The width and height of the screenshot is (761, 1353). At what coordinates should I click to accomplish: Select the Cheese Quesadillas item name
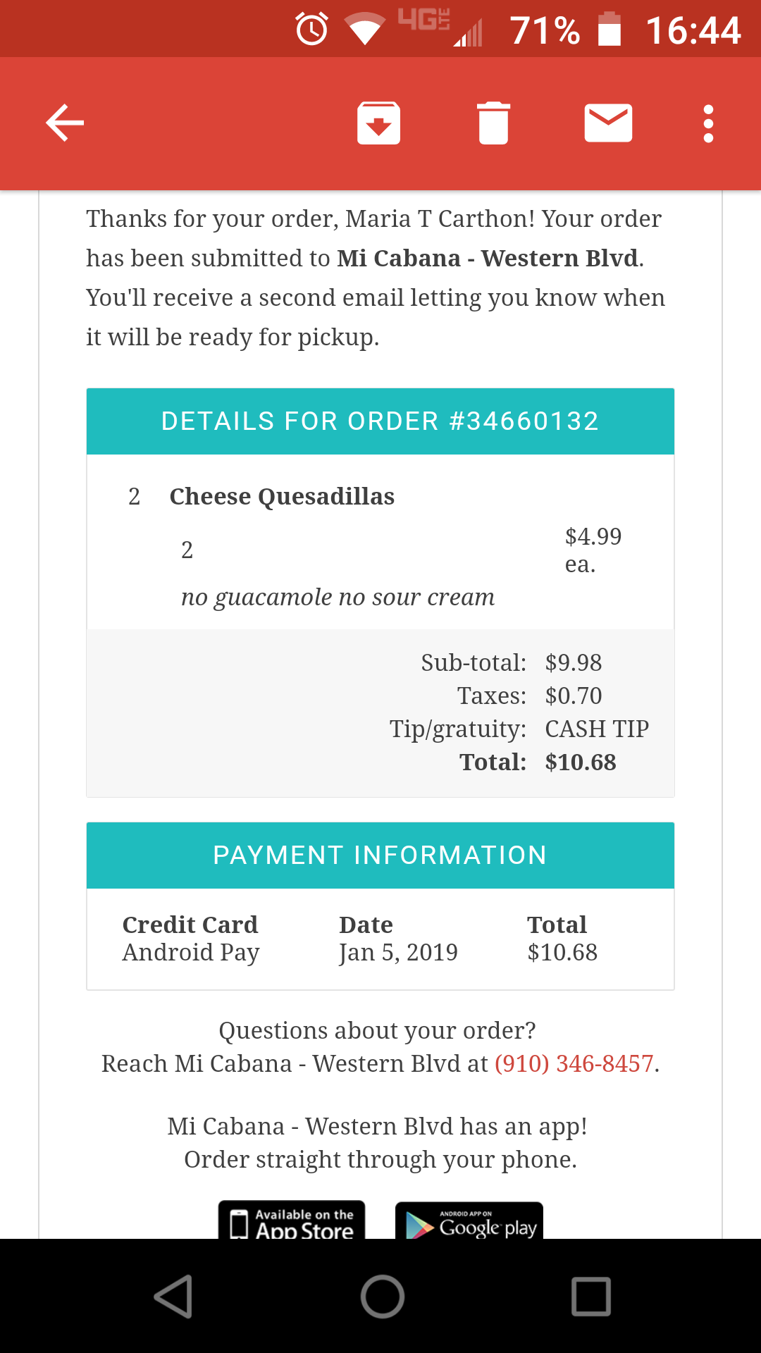[x=282, y=497]
